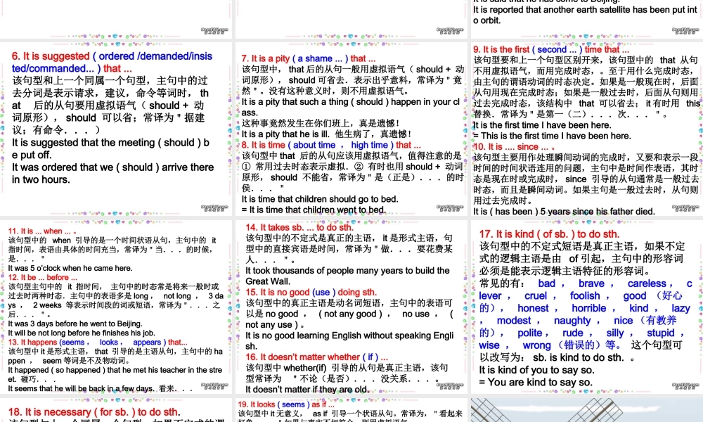703x422 pixels.
Task: Click sentence 'It will be not long before he finishes his job.'
Action: pyautogui.click(x=82, y=333)
